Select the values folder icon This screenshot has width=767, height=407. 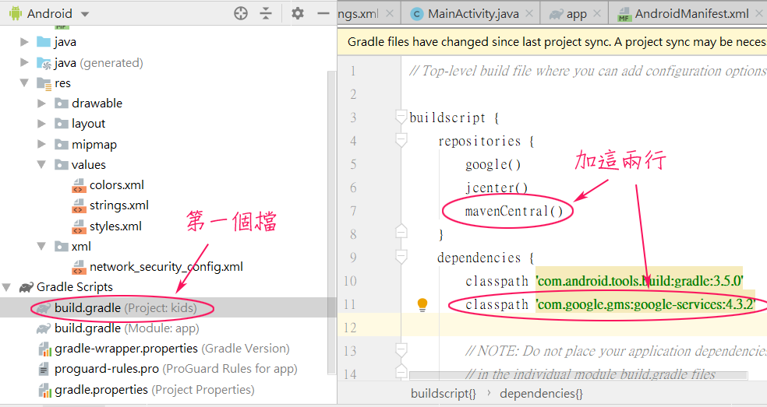(x=62, y=165)
